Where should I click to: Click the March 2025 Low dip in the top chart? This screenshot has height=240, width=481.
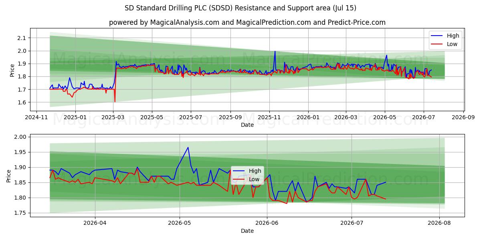pyautogui.click(x=115, y=102)
